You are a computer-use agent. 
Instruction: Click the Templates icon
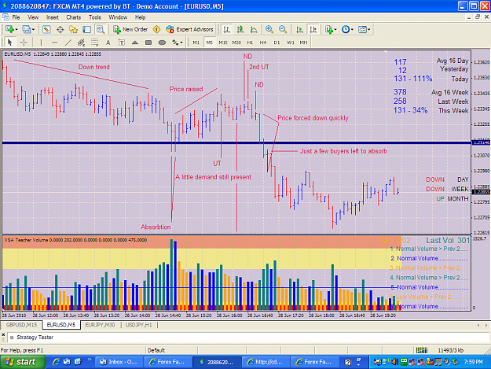pyautogui.click(x=362, y=29)
